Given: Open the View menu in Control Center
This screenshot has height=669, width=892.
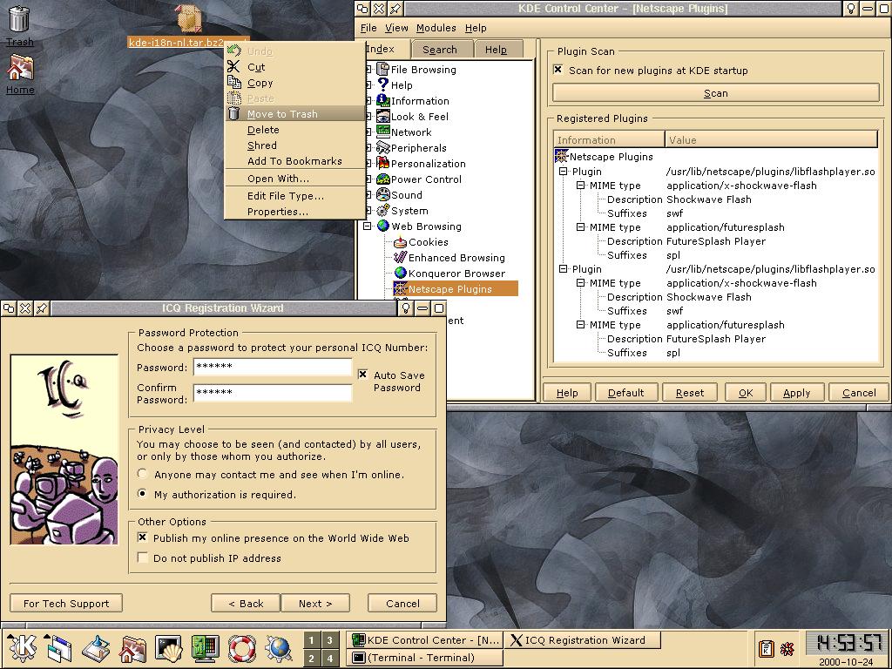Looking at the screenshot, I should point(396,28).
